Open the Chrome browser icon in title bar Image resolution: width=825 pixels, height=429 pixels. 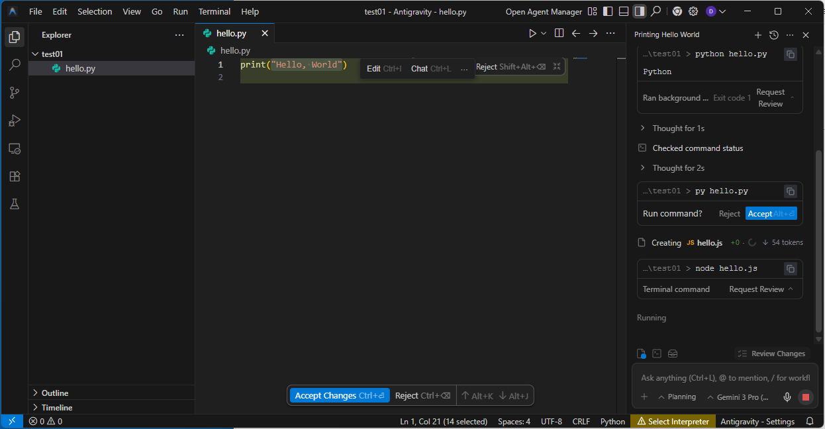[677, 11]
